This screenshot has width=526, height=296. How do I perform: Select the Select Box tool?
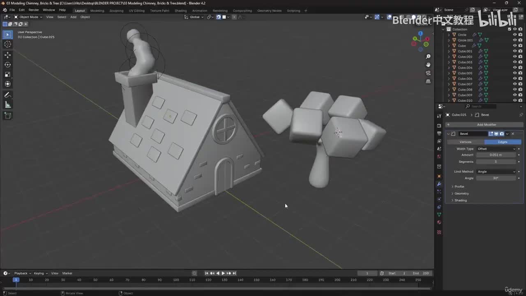pos(7,35)
